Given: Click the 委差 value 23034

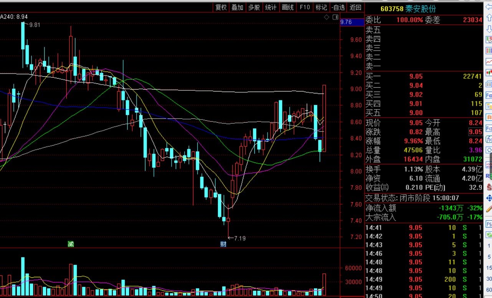Looking at the screenshot, I should point(472,20).
